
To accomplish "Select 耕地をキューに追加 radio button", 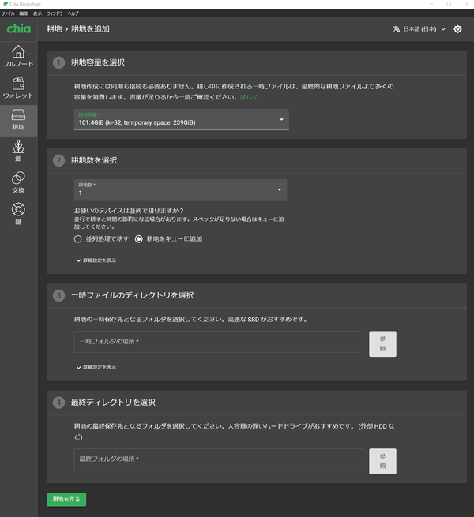I will pyautogui.click(x=138, y=238).
